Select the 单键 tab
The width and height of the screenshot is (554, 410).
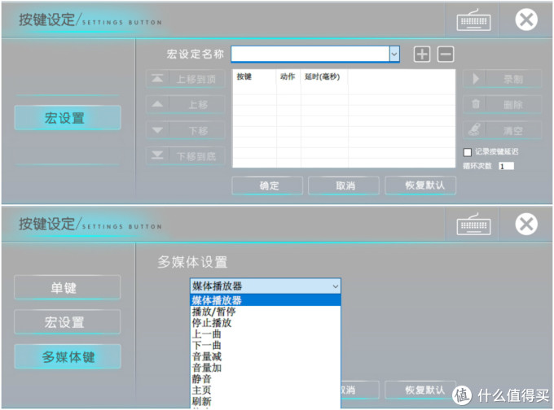pos(67,288)
